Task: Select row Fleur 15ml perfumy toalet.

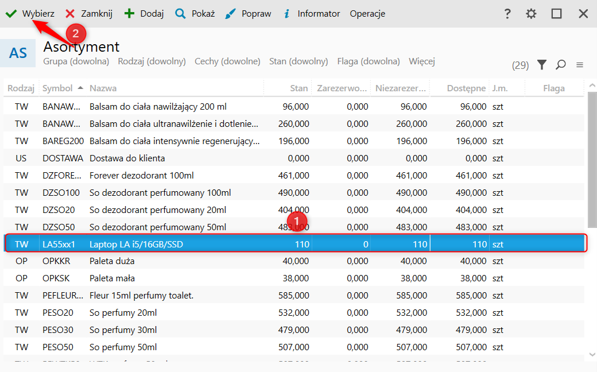Action: [x=294, y=296]
